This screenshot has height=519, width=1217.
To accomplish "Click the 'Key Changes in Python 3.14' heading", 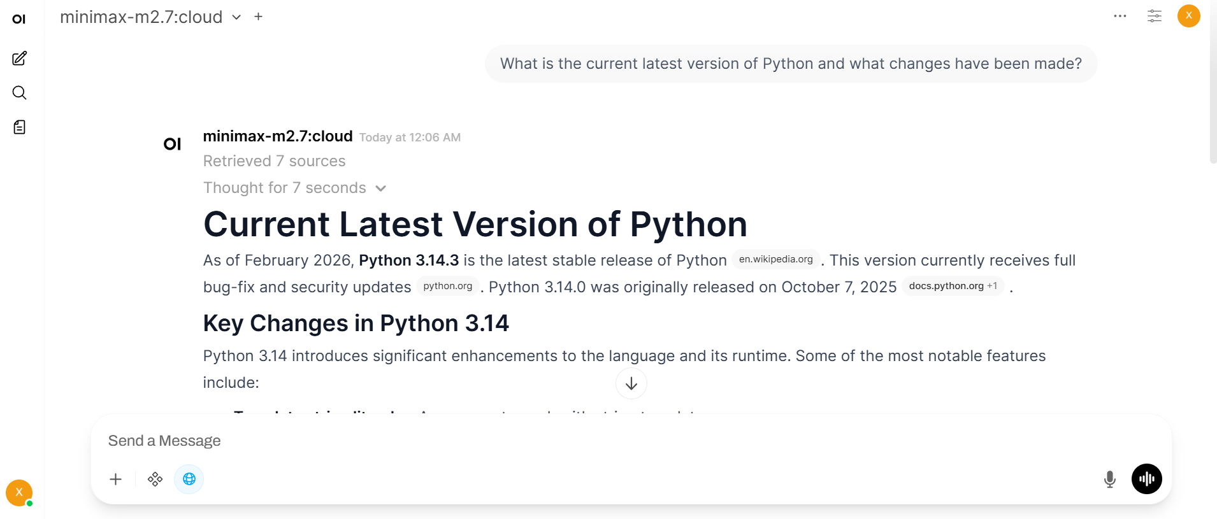I will point(356,323).
